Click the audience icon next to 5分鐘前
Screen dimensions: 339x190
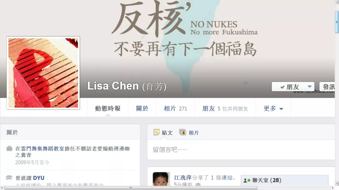pyautogui.click(x=198, y=184)
